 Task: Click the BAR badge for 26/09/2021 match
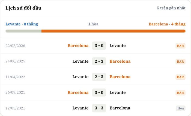(180, 93)
